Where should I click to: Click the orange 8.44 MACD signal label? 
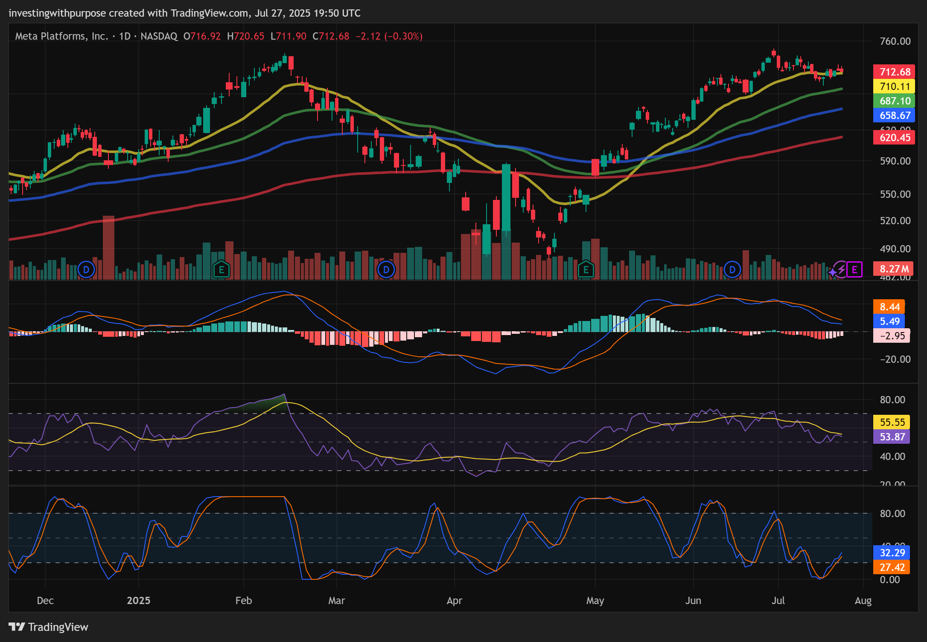(889, 307)
